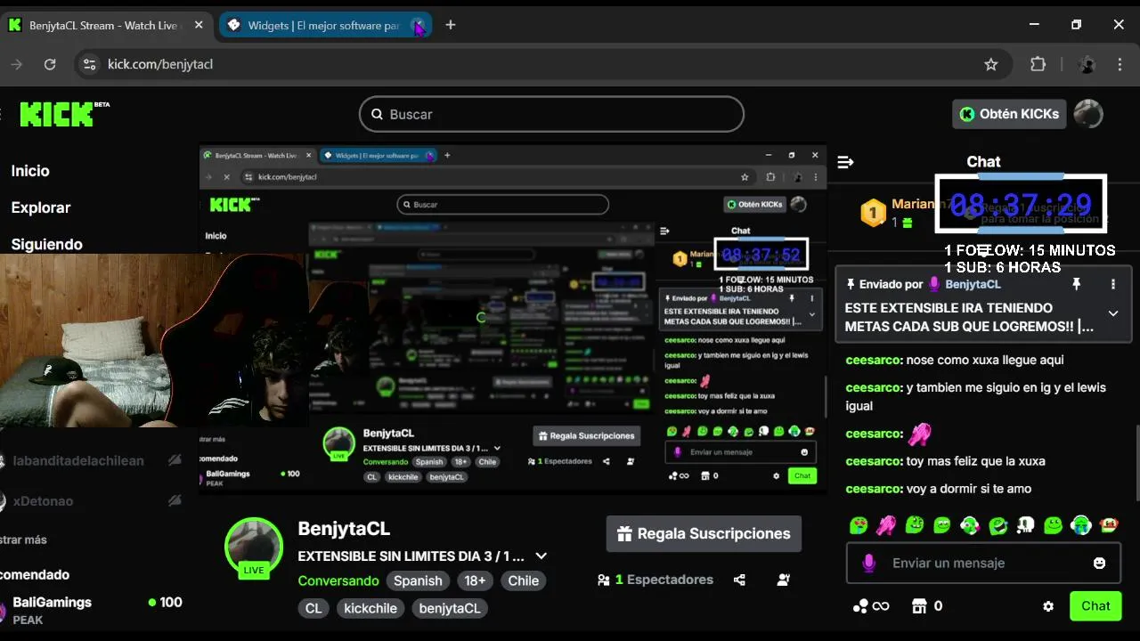View site information icon in the address bar
Viewport: 1140px width, 641px height.
88,64
